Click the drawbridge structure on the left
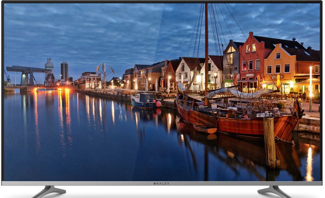The width and height of the screenshot is (325, 198). pyautogui.click(x=28, y=72)
